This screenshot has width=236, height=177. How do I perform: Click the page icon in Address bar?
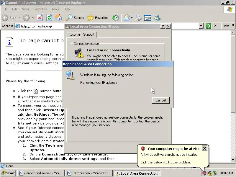tap(18, 26)
